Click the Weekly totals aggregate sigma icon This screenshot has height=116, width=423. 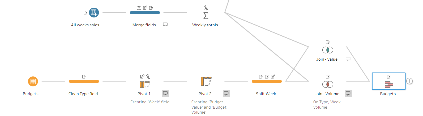point(206,16)
